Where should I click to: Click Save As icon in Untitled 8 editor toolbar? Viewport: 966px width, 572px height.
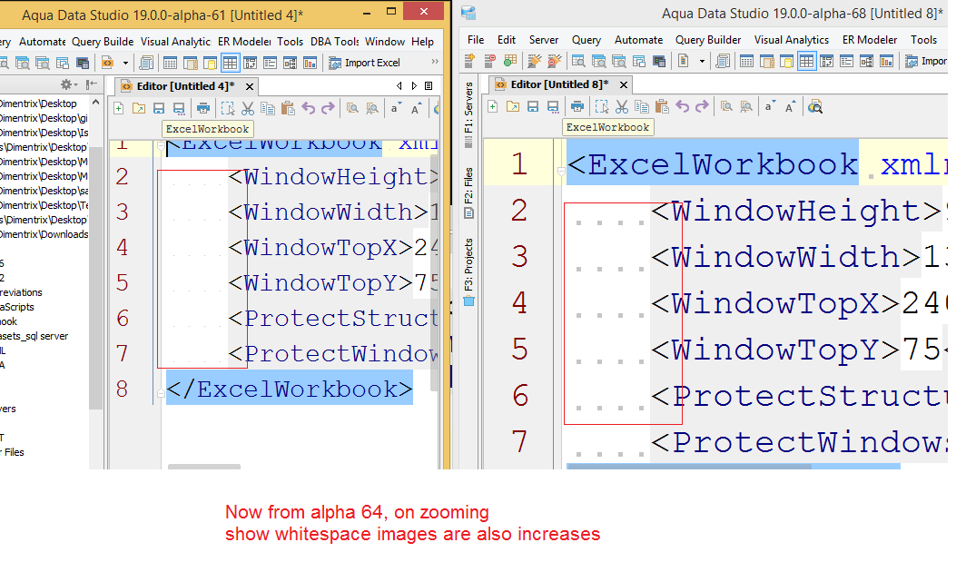tap(553, 107)
